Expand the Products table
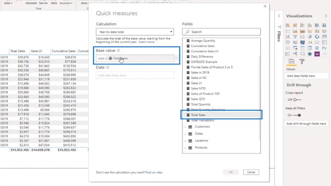Viewport: 331px width, 186px height. coord(185,148)
